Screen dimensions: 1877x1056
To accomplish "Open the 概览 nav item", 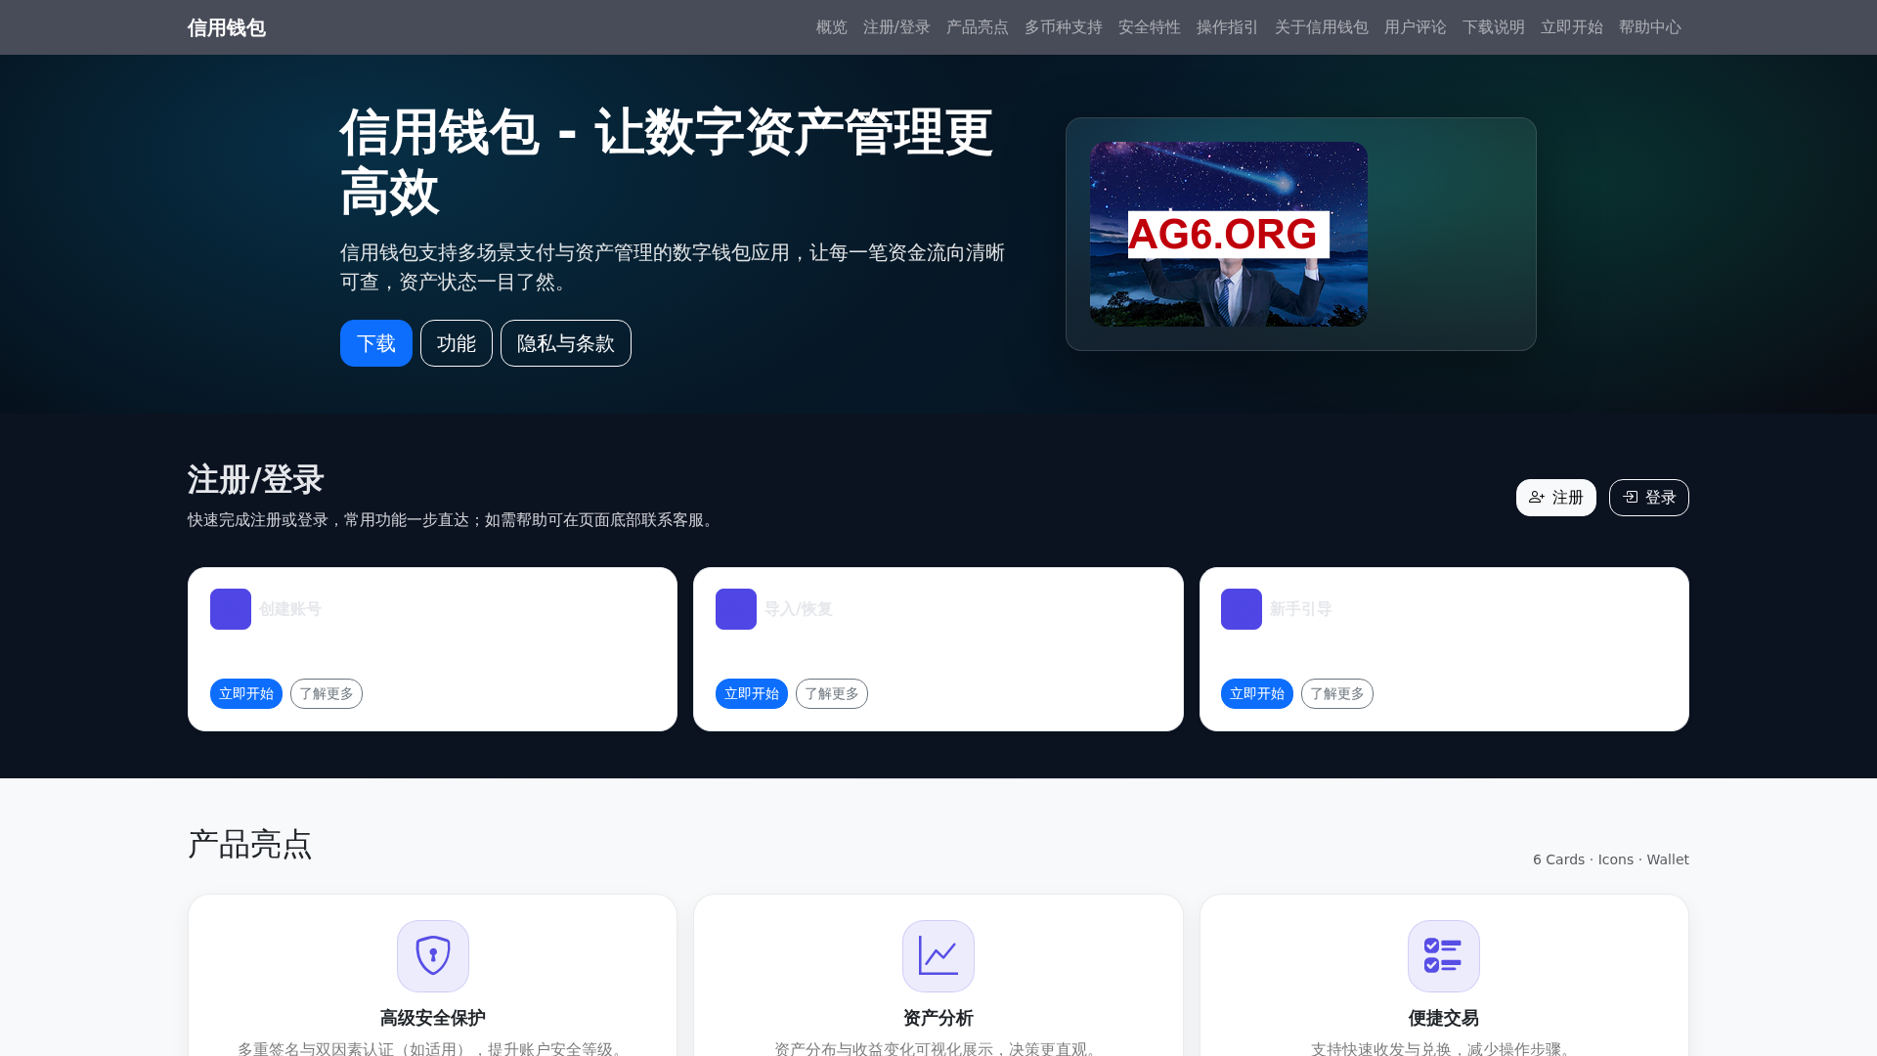I will point(832,27).
